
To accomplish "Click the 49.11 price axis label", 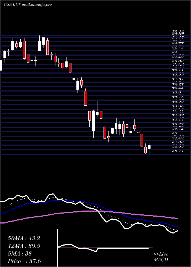I will pos(178,70).
